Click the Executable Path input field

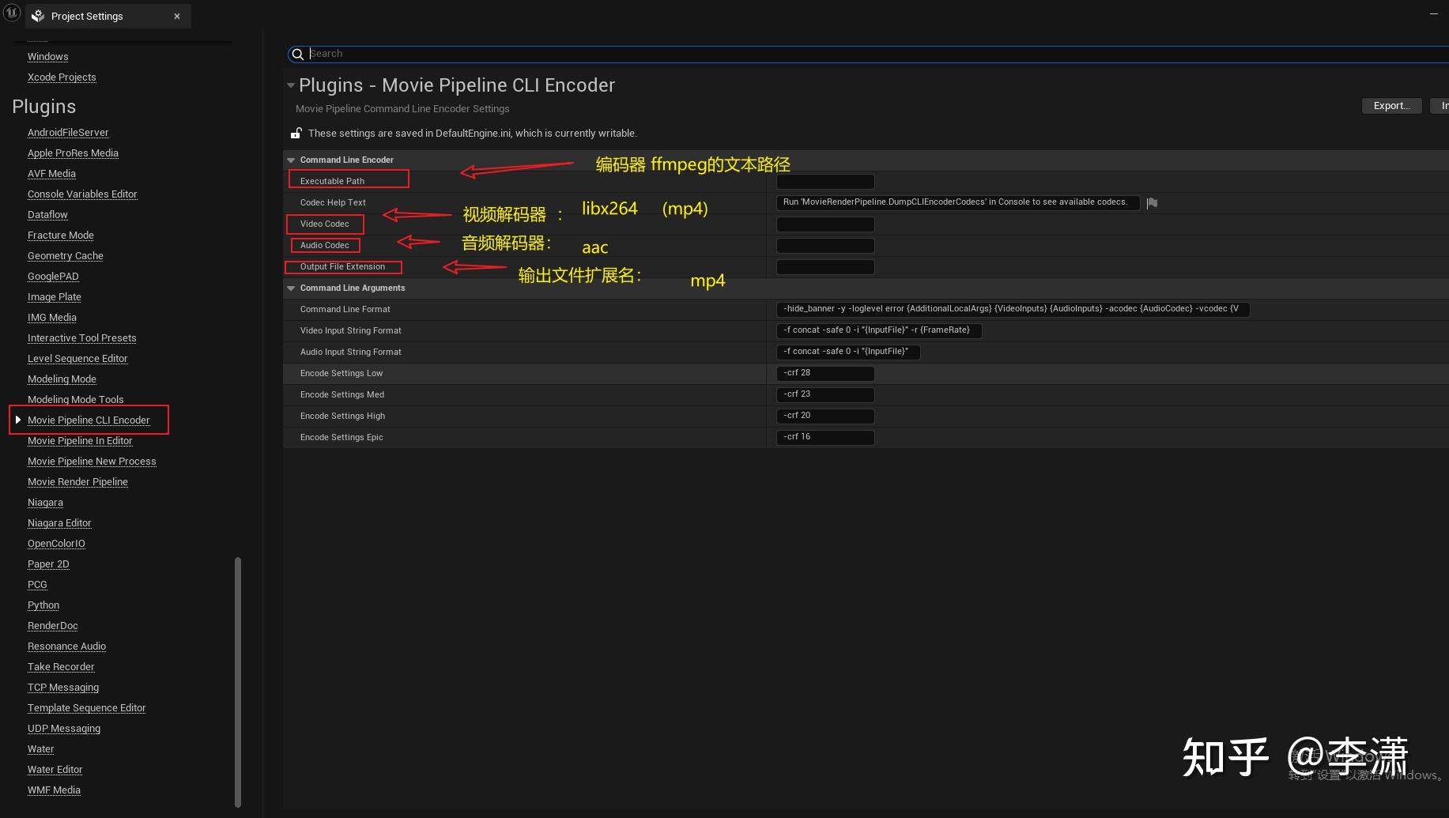coord(824,181)
